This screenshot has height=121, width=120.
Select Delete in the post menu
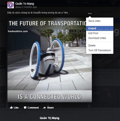92,45
